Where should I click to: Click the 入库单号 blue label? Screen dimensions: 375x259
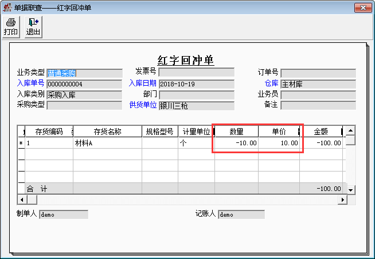[30, 83]
